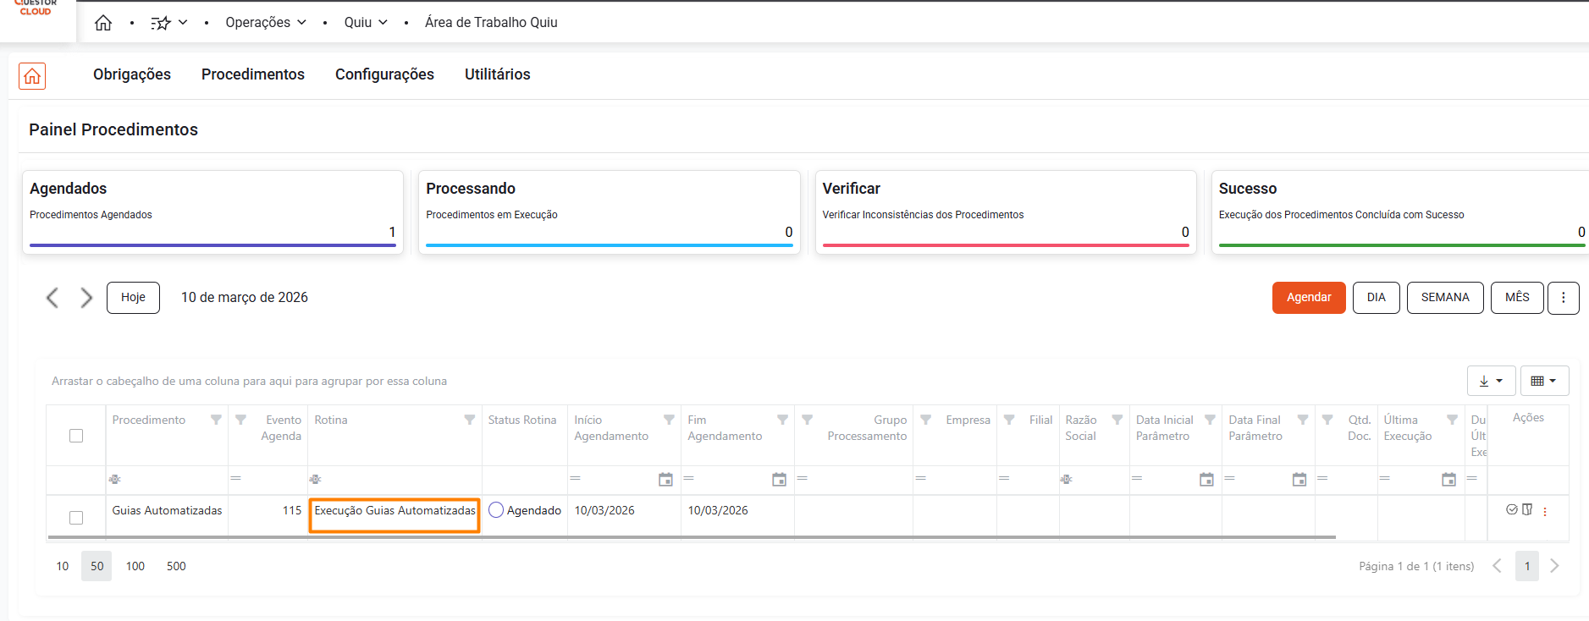Select the Guias Automatizadas row checkbox
The width and height of the screenshot is (1589, 621).
point(76,518)
